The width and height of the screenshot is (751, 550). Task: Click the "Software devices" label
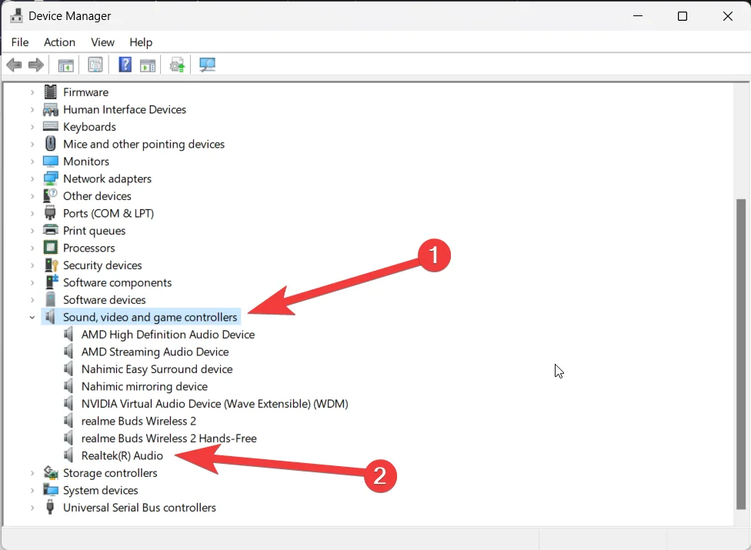click(105, 300)
